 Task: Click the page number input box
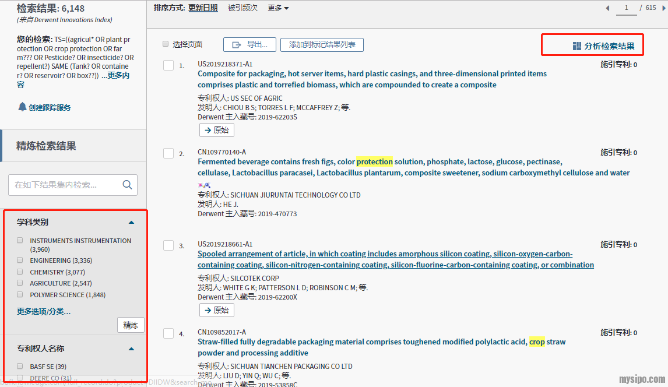pyautogui.click(x=626, y=8)
